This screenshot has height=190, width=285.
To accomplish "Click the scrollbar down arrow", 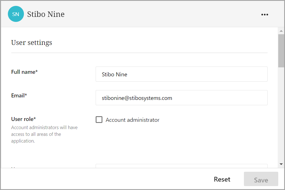I will [x=281, y=164].
